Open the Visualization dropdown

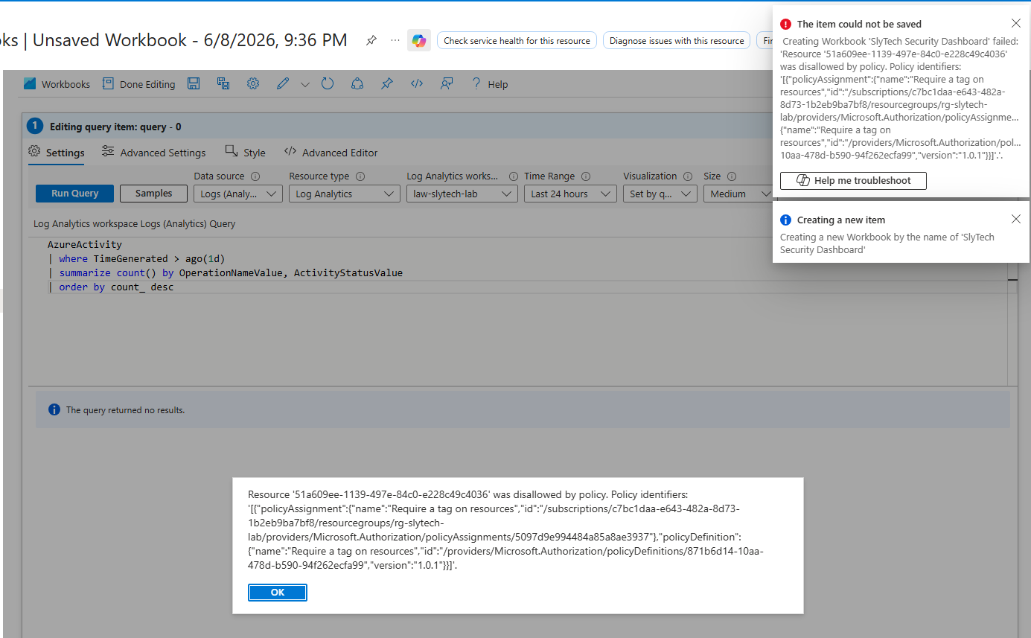tap(660, 194)
